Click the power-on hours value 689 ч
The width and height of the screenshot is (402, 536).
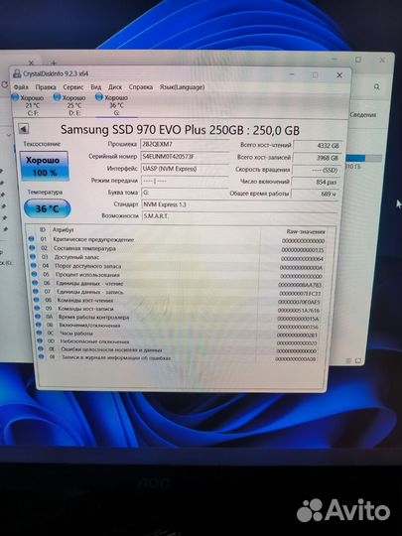(x=316, y=194)
